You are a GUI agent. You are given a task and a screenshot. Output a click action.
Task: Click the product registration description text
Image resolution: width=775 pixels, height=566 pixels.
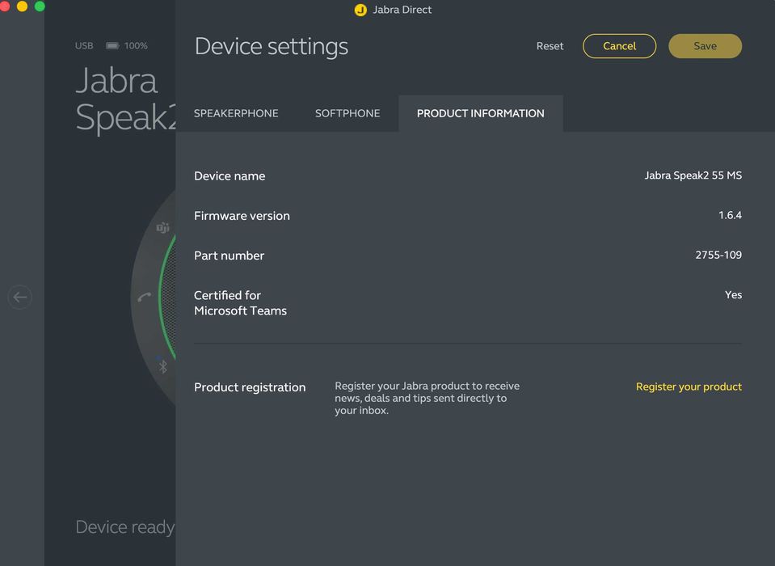[427, 398]
